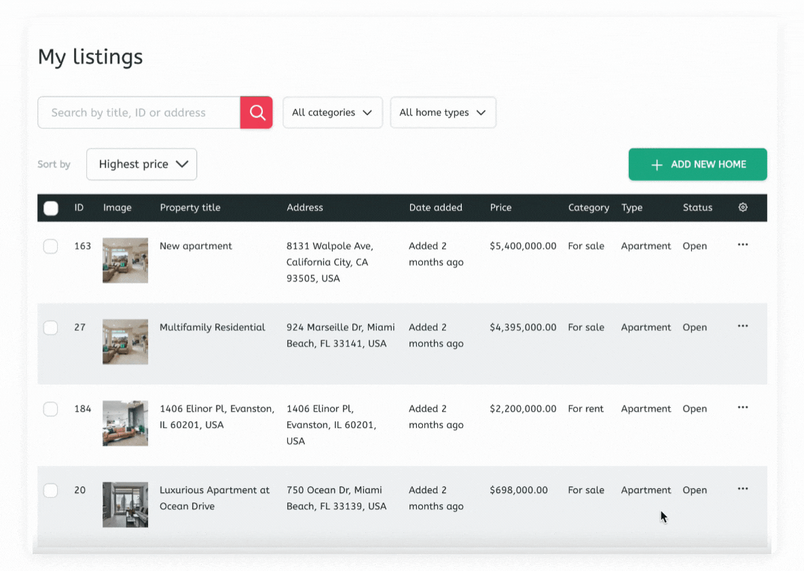
Task: Toggle the select-all checkbox in header
Action: 51,208
